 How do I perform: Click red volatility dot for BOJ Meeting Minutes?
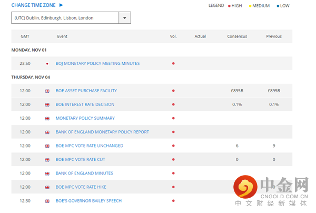(x=173, y=63)
